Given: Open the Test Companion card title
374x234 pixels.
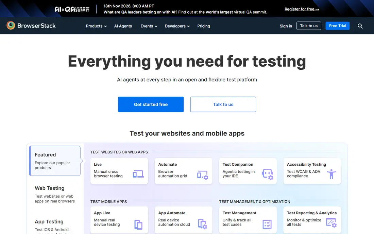Looking at the screenshot, I should (238, 164).
